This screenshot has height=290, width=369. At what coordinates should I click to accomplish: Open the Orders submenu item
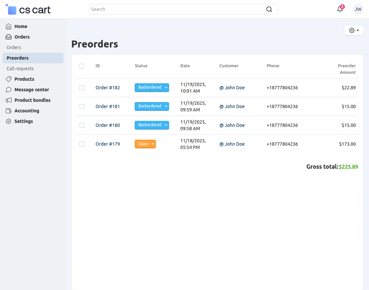click(x=14, y=47)
